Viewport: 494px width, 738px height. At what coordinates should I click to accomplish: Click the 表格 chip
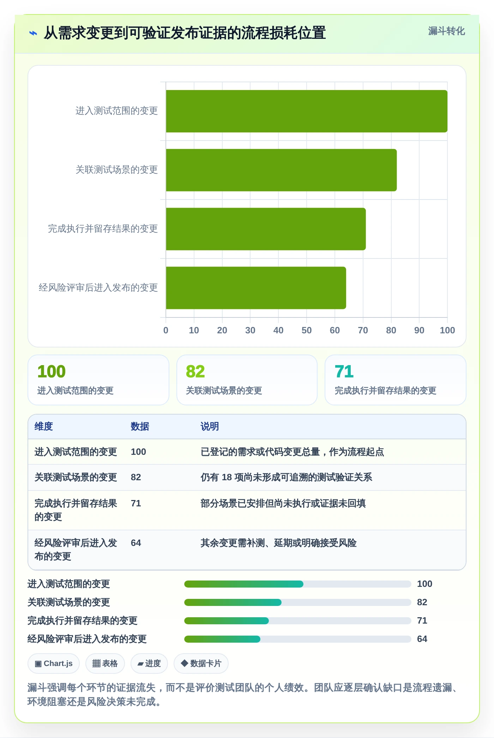105,663
